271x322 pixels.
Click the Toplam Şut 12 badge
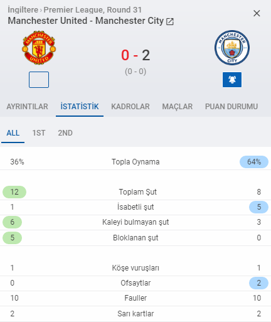click(x=14, y=192)
